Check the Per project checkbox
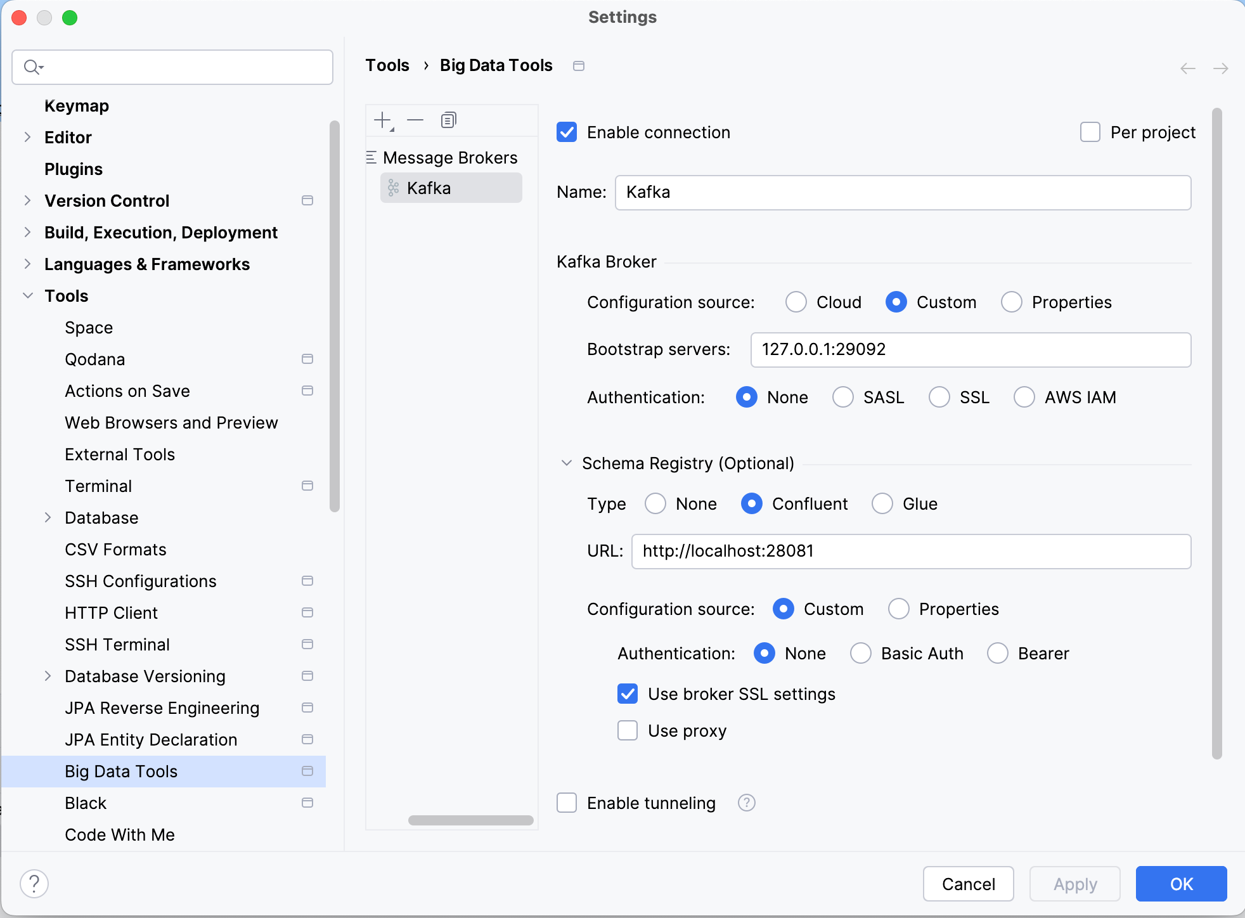The width and height of the screenshot is (1245, 918). [1090, 132]
